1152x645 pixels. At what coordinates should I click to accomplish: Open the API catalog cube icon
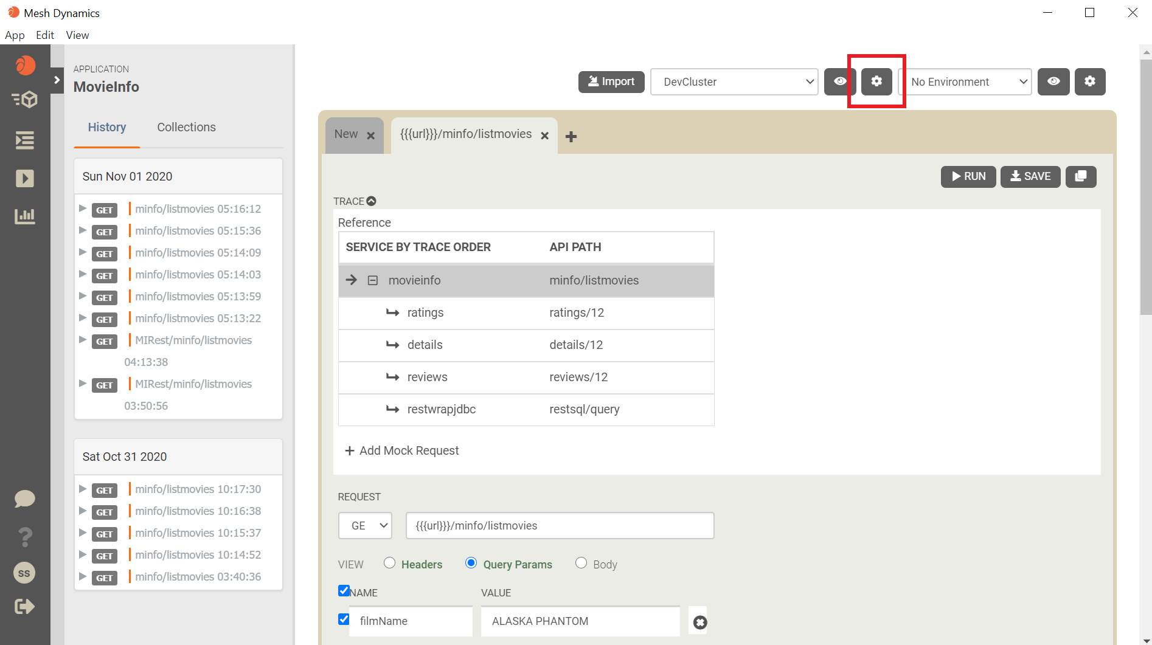click(x=25, y=99)
